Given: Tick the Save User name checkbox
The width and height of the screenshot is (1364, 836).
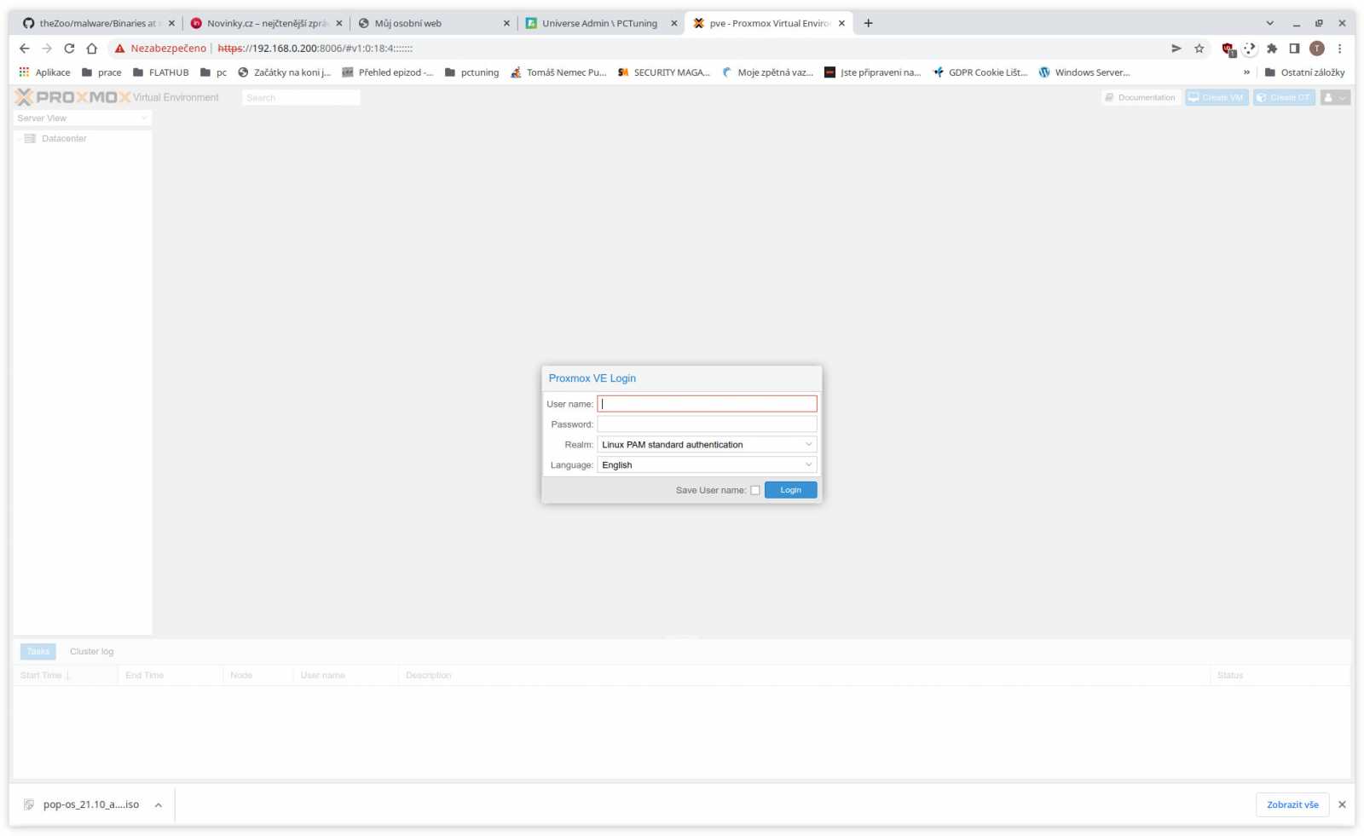Looking at the screenshot, I should point(754,490).
